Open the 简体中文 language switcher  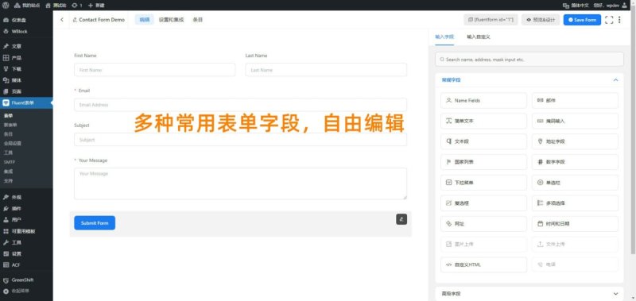(x=576, y=6)
